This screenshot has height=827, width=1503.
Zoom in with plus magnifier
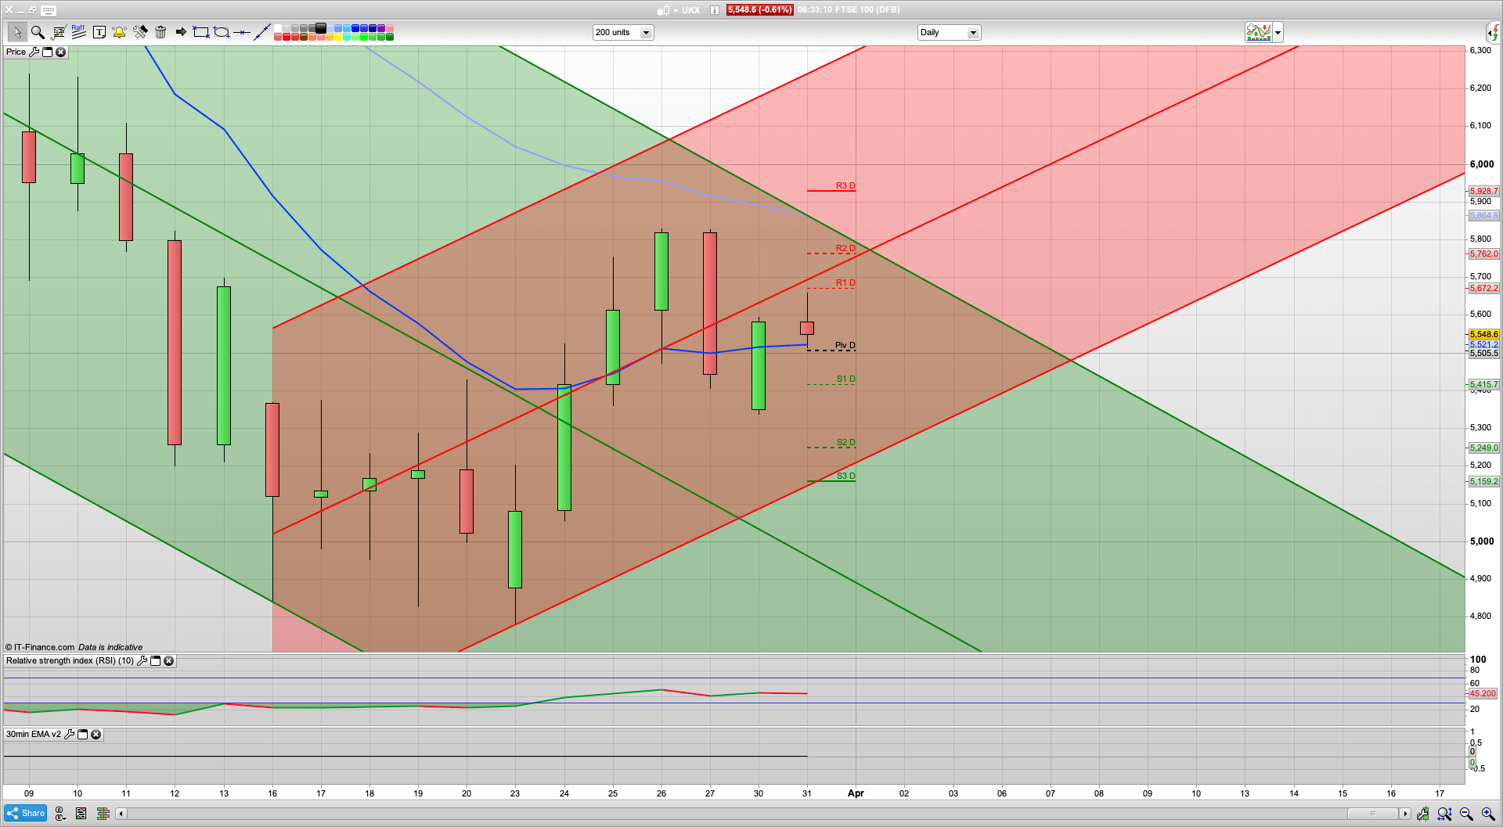(1488, 814)
